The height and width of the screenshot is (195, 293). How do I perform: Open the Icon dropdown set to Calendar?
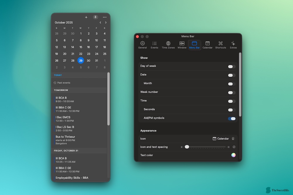[x=224, y=139]
